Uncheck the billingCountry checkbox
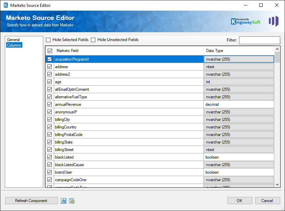The image size is (285, 211). pyautogui.click(x=49, y=127)
